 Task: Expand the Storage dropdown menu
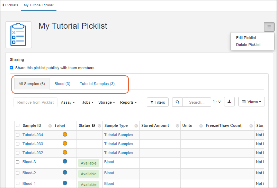106,102
